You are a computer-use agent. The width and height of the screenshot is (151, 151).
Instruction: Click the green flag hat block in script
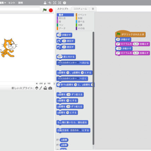coord(130,34)
